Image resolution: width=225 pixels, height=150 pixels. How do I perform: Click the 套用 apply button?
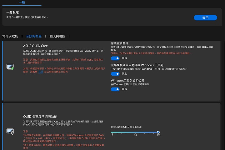tap(205, 17)
